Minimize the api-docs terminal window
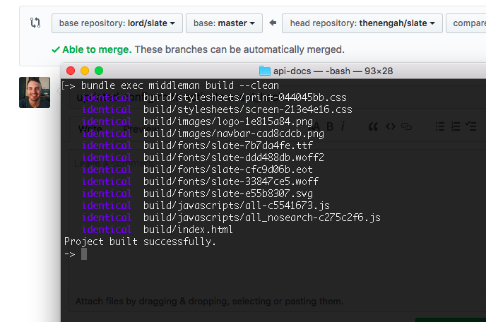The image size is (486, 322). [85, 71]
